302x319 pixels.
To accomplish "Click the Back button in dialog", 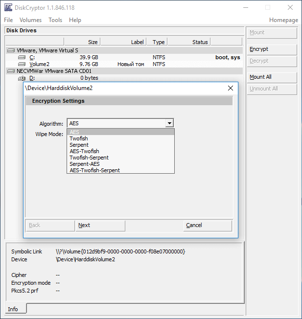I will point(50,226).
